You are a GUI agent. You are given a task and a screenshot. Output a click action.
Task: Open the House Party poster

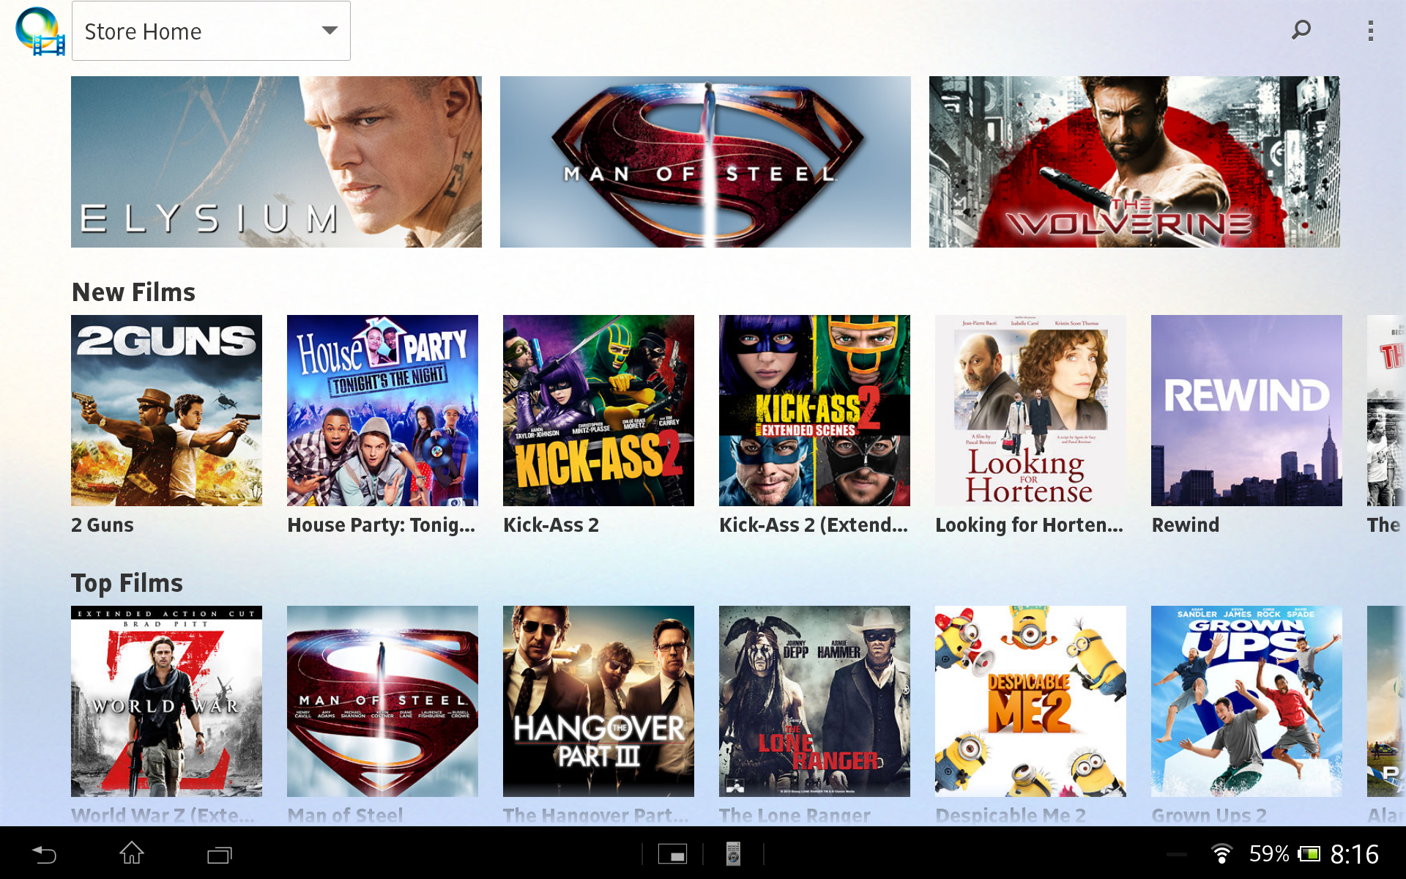coord(382,410)
